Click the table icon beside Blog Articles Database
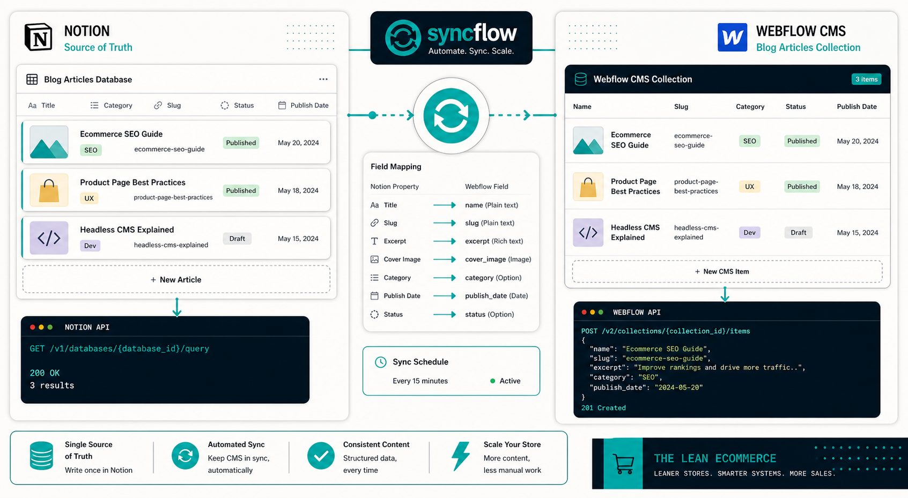Screen dimensions: 908x498 point(32,79)
